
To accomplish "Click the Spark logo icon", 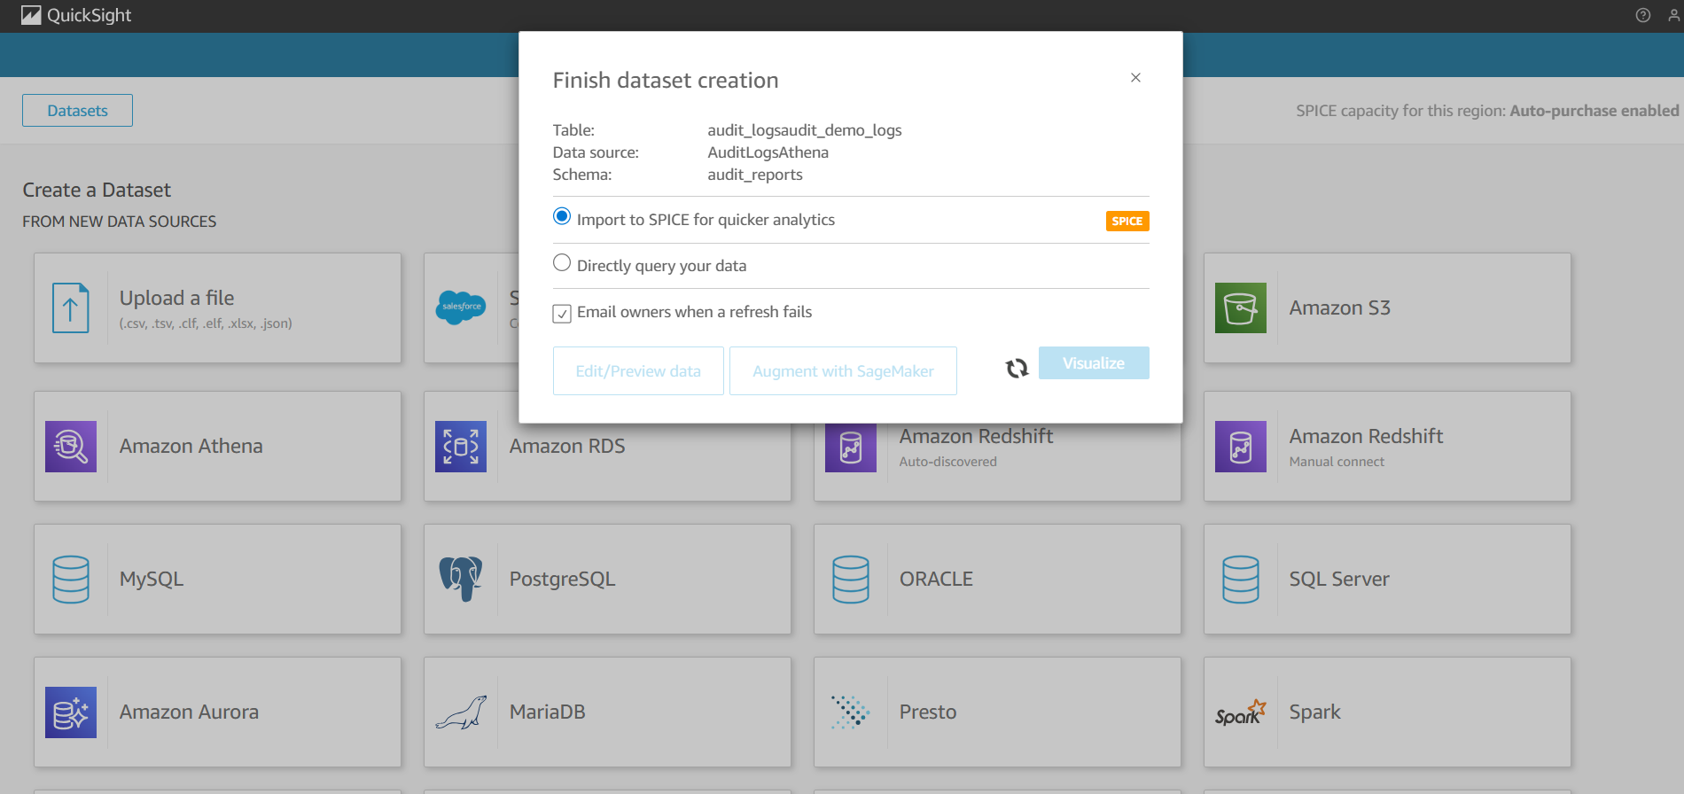I will pyautogui.click(x=1241, y=712).
